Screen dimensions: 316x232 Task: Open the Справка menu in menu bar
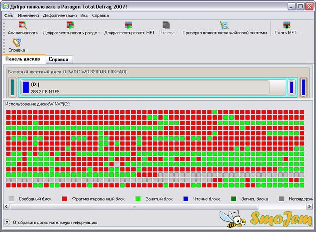coord(100,16)
